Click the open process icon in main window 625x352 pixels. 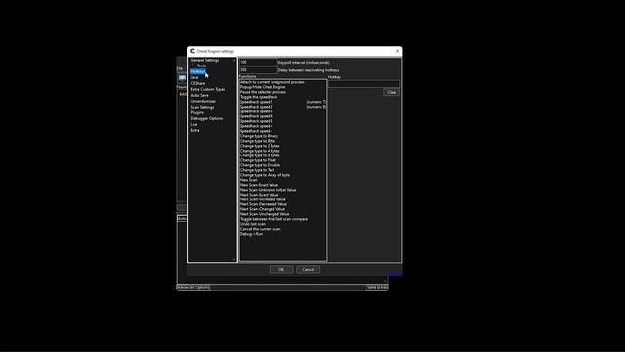click(182, 78)
